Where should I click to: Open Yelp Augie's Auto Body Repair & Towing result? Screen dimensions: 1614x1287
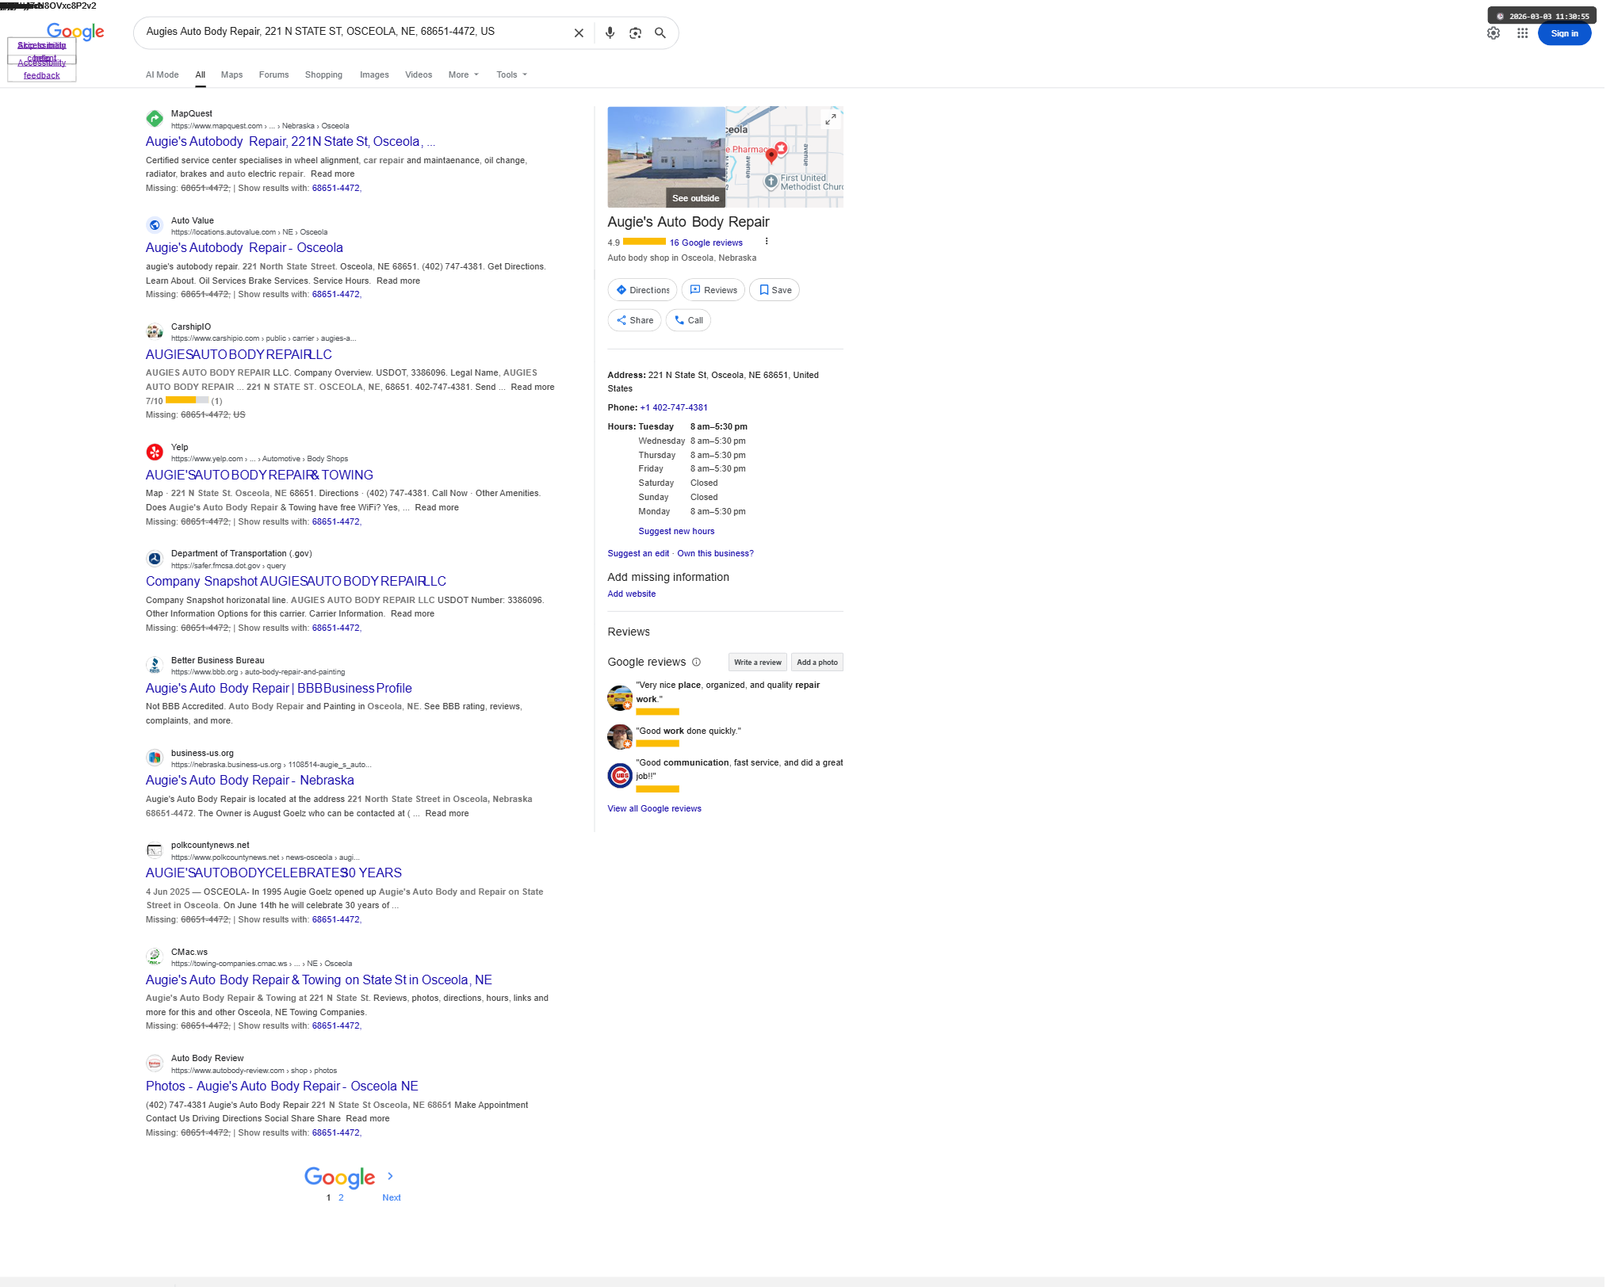point(259,475)
